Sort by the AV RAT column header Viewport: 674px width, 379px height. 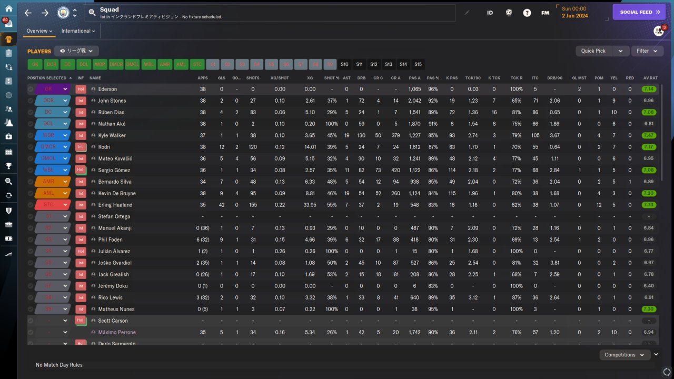point(650,78)
